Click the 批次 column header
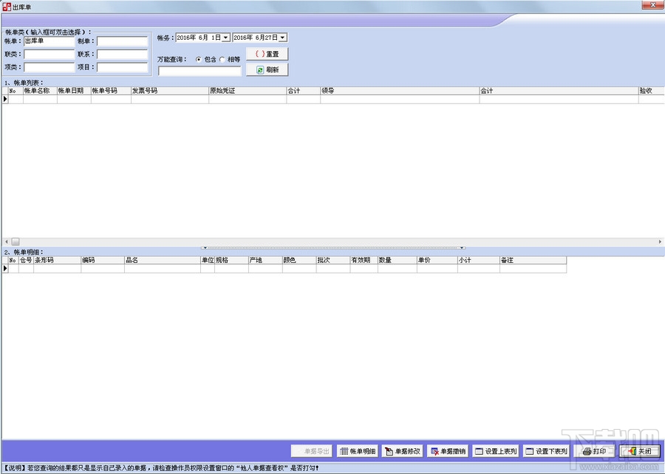665x474 pixels. pyautogui.click(x=333, y=260)
